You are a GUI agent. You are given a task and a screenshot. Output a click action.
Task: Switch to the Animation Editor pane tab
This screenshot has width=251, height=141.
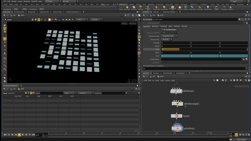(x=19, y=12)
